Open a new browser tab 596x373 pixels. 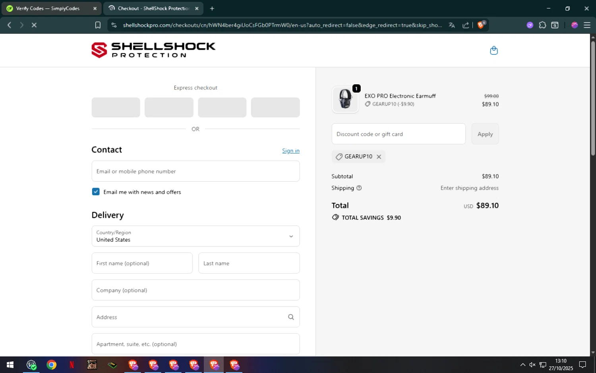pos(212,8)
